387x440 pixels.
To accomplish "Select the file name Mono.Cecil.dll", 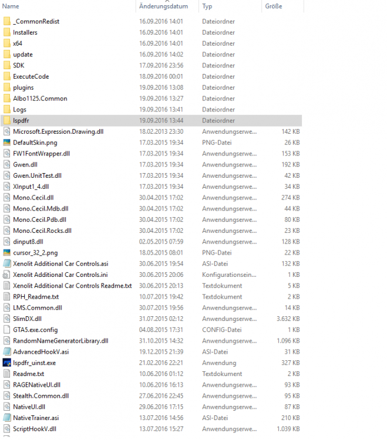I will point(33,198).
